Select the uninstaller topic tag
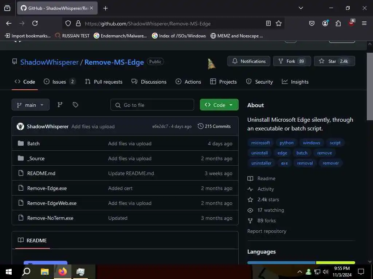The width and height of the screenshot is (373, 279). pyautogui.click(x=261, y=163)
